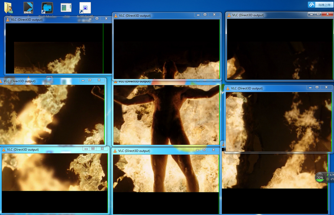Close the top-right VLC window with the red X
The height and width of the screenshot is (215, 334).
[x=328, y=14]
